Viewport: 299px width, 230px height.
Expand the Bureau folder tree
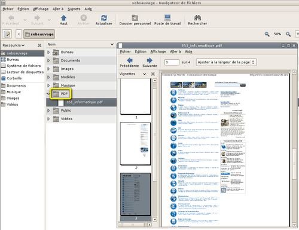48,52
